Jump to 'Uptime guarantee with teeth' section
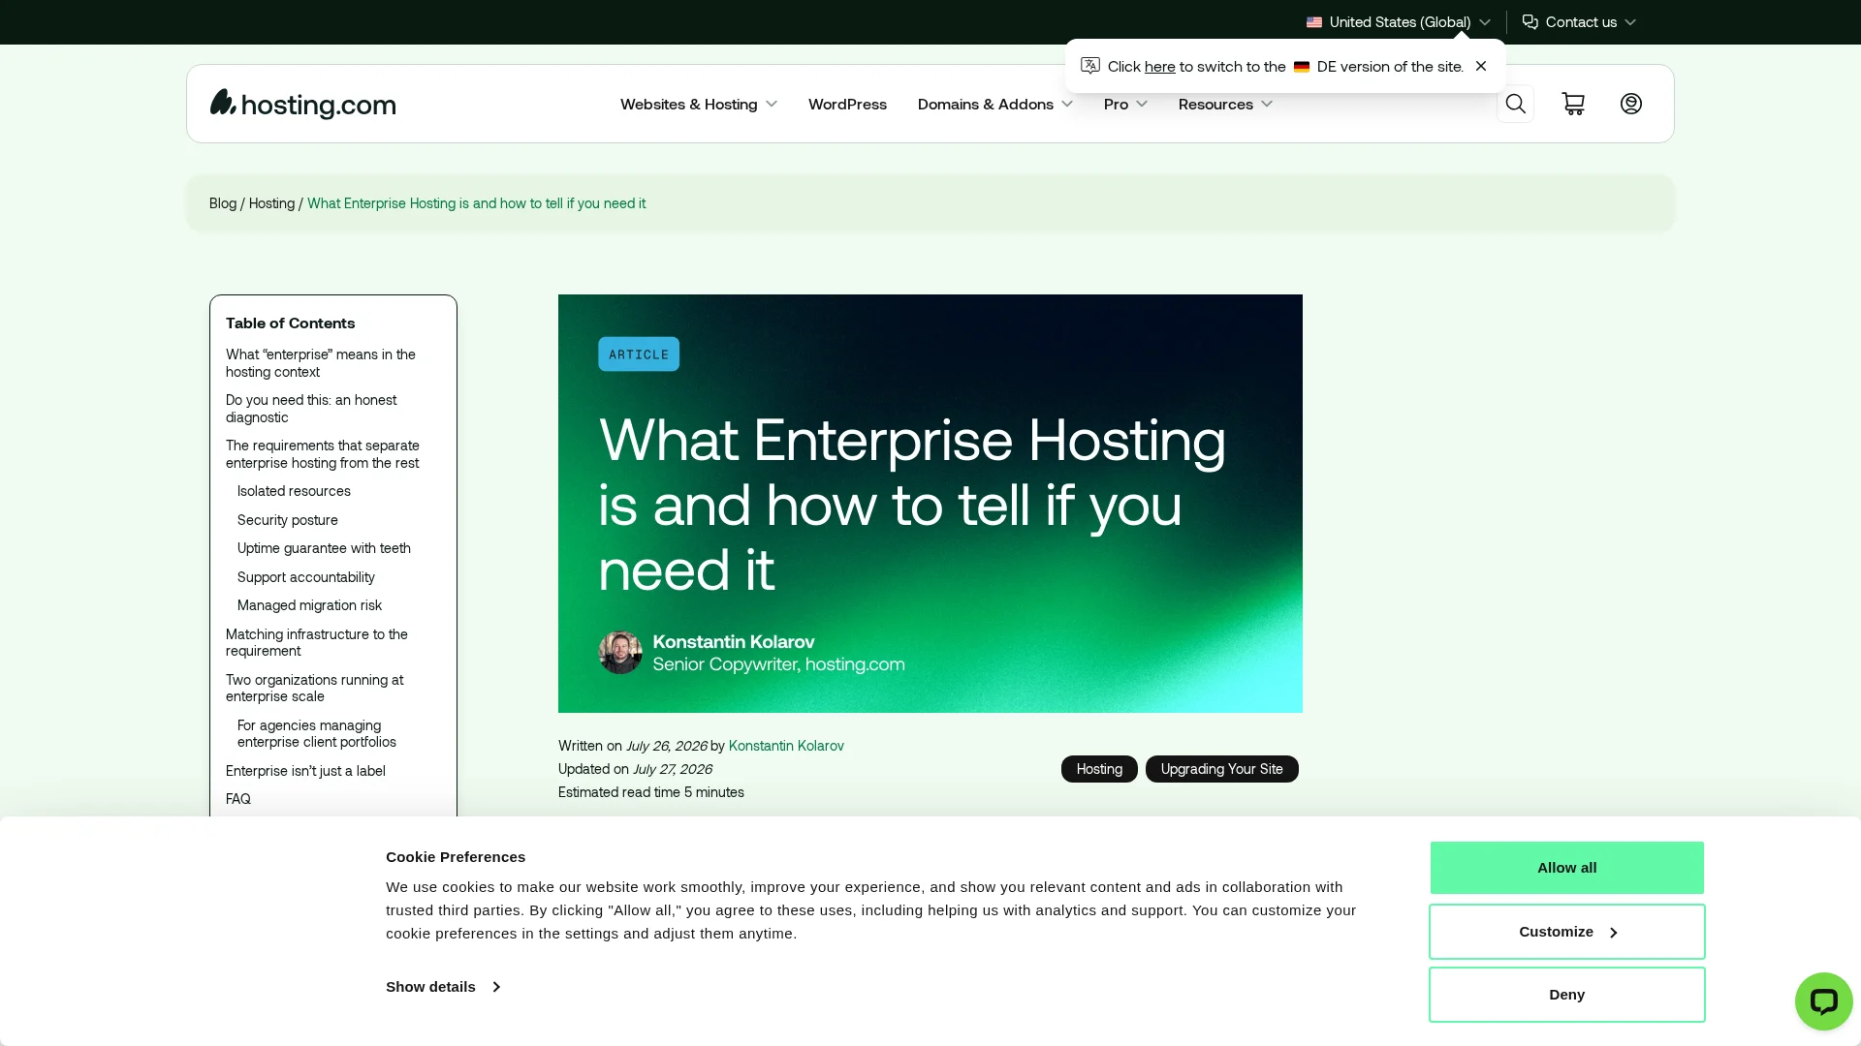1861x1046 pixels. 324,548
